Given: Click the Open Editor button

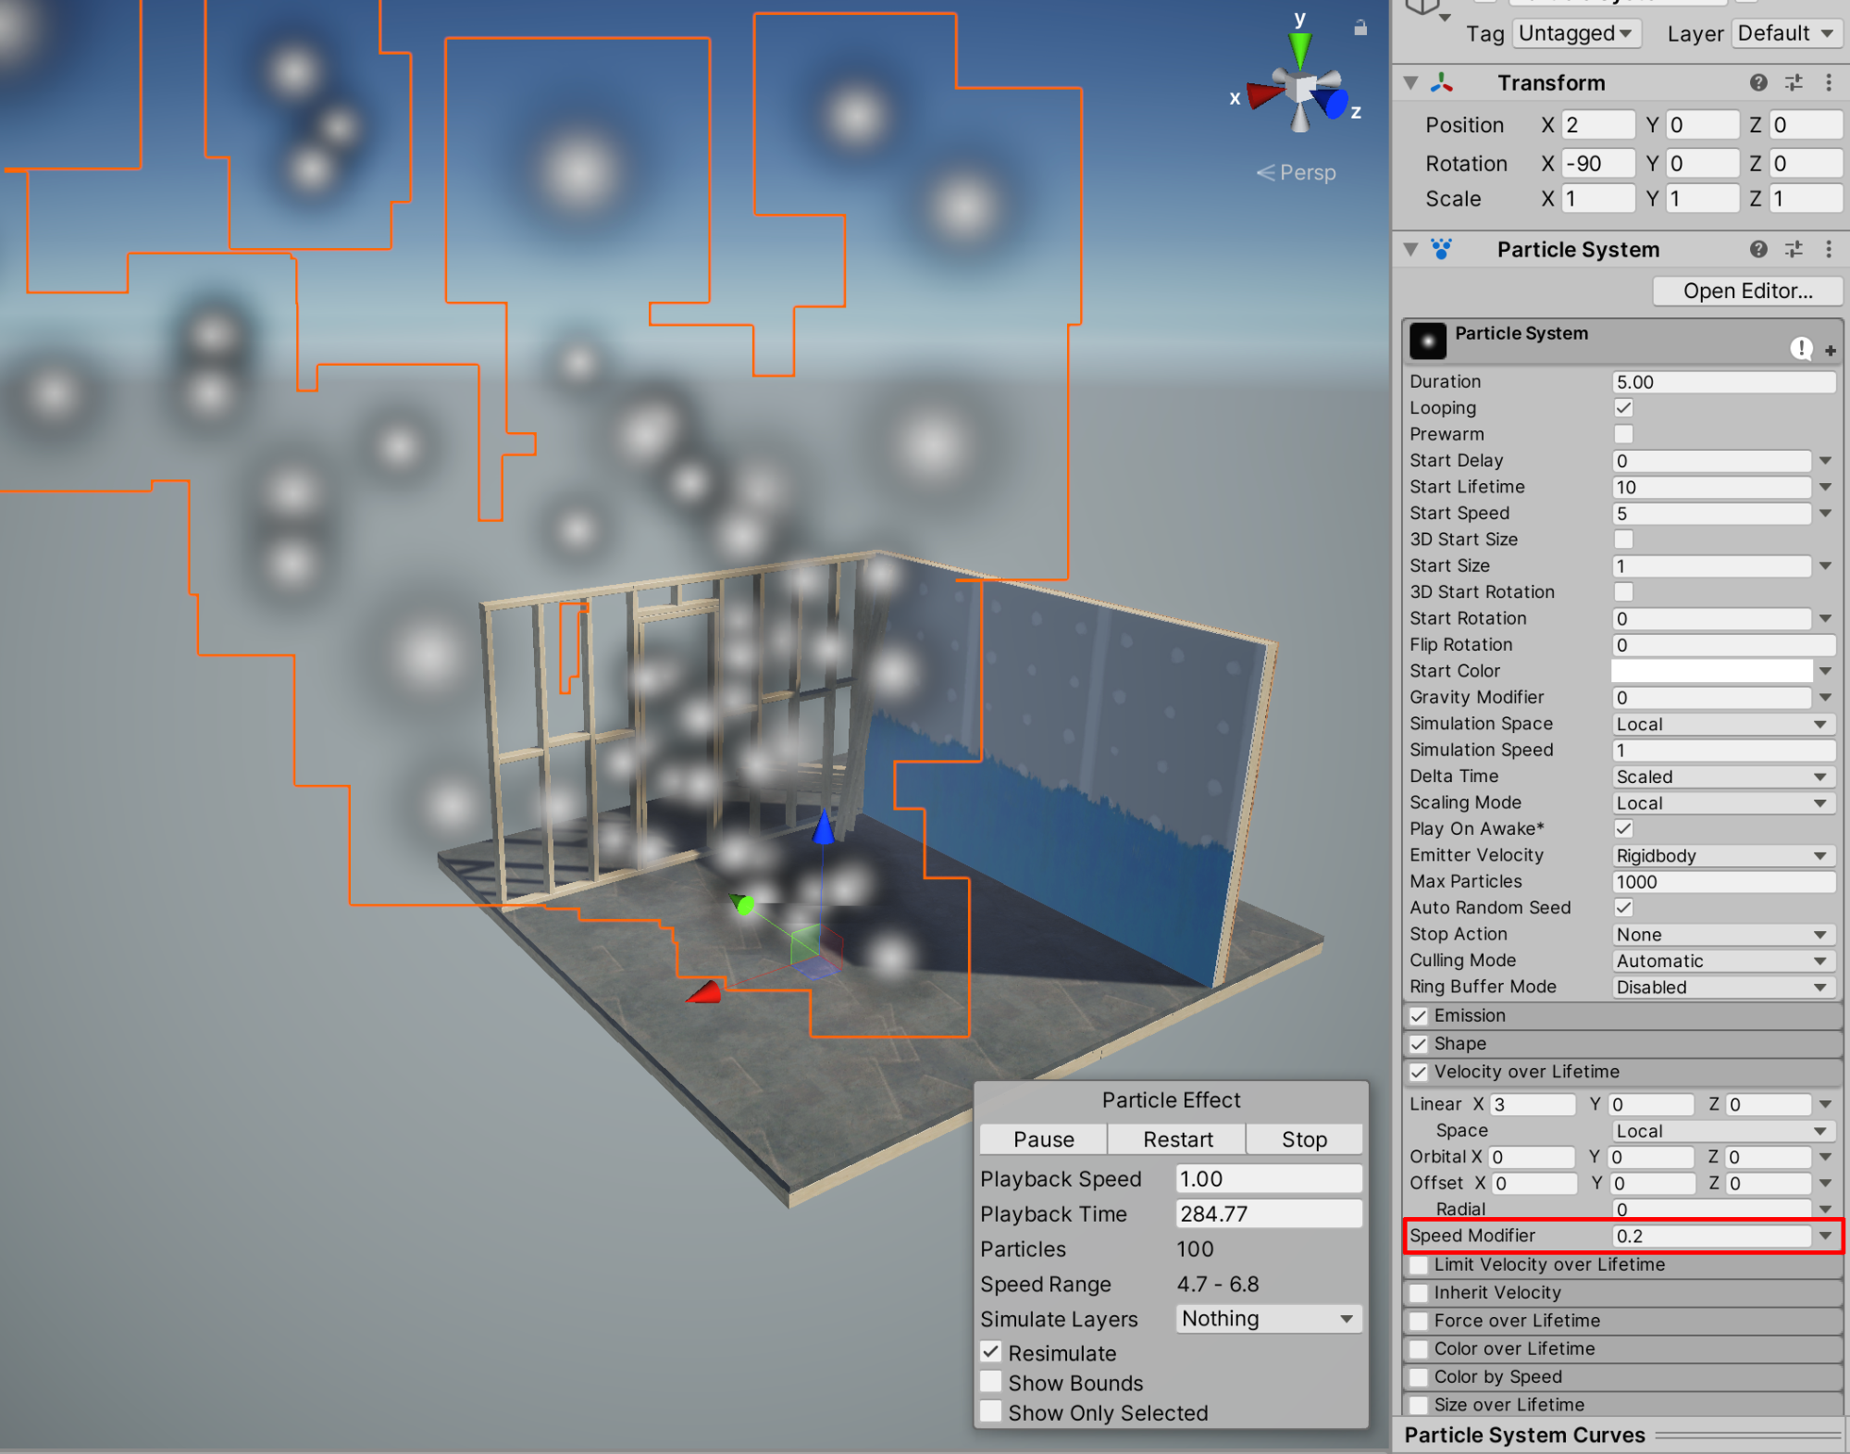Looking at the screenshot, I should 1746,291.
